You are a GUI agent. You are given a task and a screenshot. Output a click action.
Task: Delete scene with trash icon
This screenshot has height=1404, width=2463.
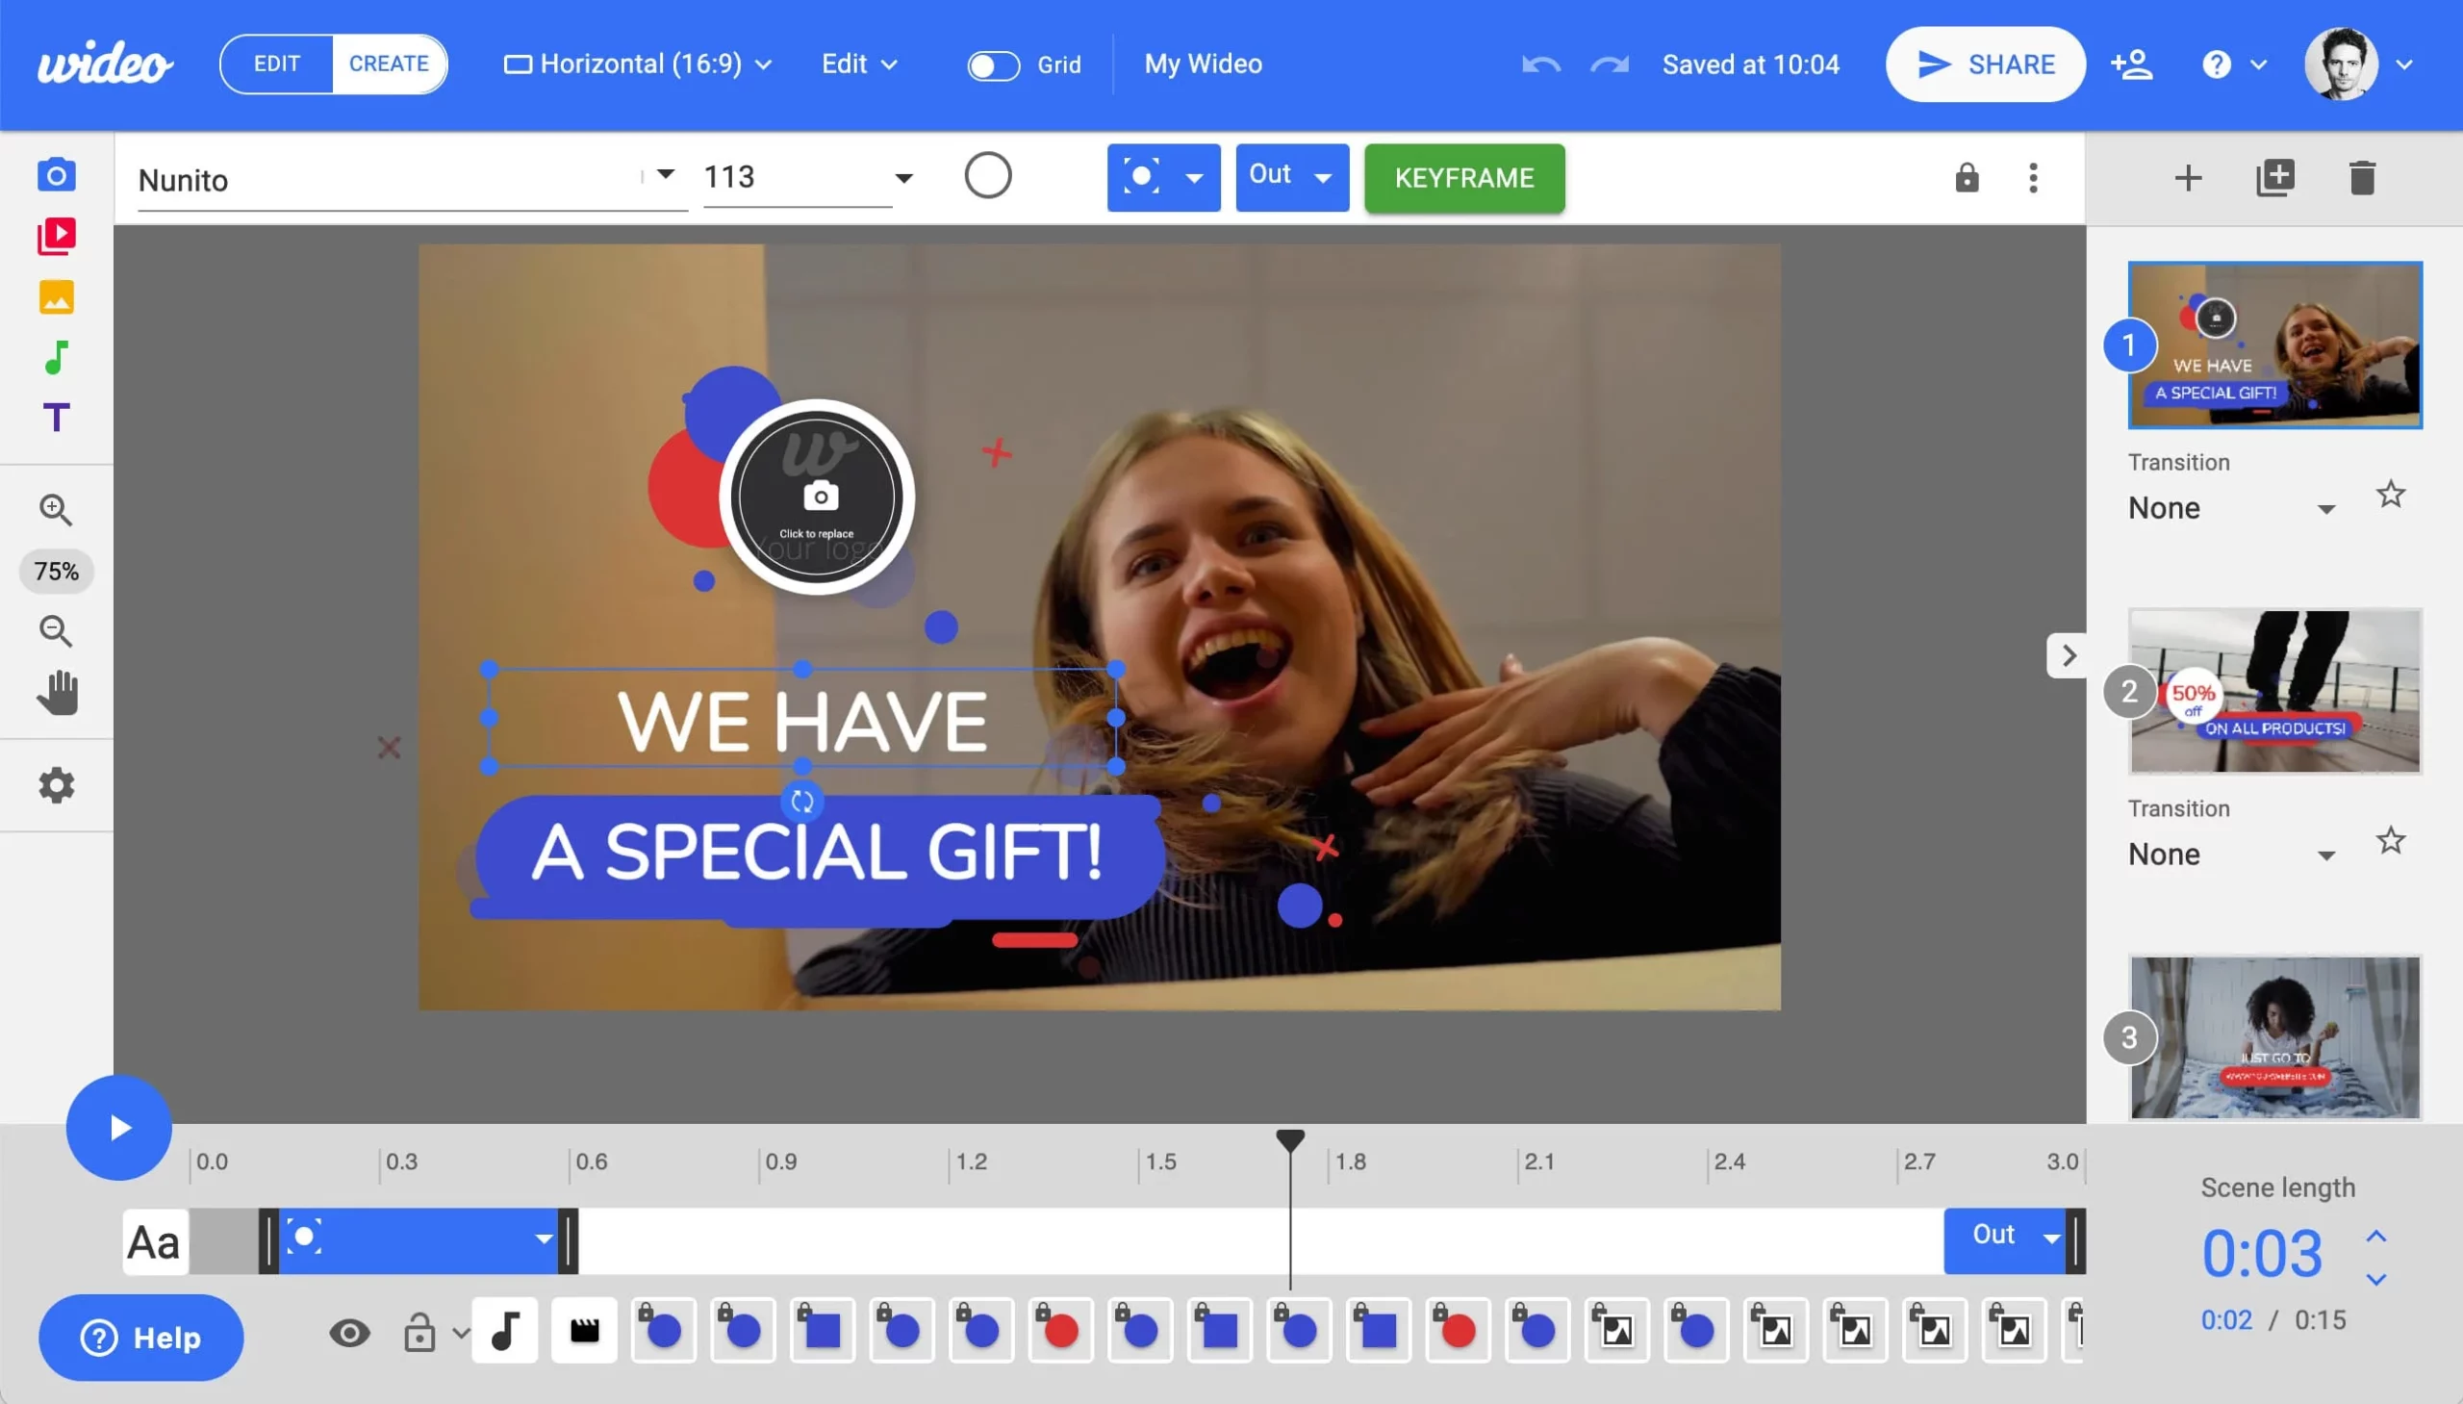[x=2361, y=178]
